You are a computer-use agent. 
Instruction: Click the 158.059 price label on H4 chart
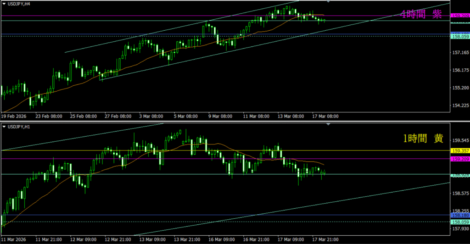coord(459,36)
